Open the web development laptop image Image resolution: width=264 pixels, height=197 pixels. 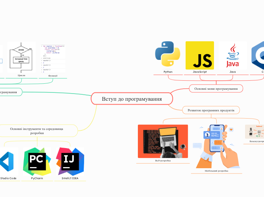tap(163, 141)
